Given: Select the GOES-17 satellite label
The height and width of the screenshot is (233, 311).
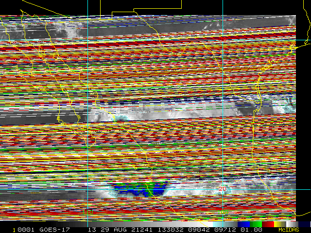Looking at the screenshot, I should click(53, 230).
